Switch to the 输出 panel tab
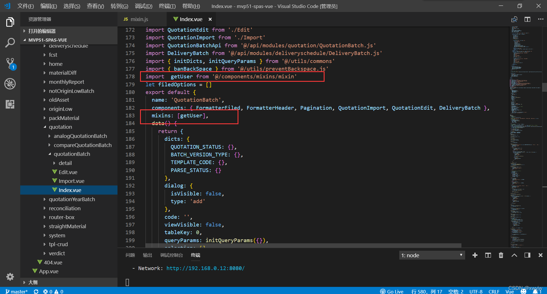The width and height of the screenshot is (547, 294). 147,255
